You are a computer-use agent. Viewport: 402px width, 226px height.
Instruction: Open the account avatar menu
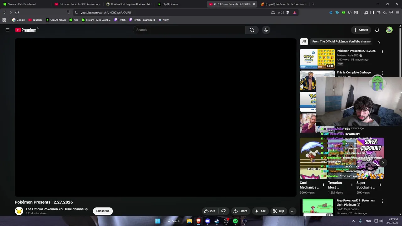click(389, 30)
